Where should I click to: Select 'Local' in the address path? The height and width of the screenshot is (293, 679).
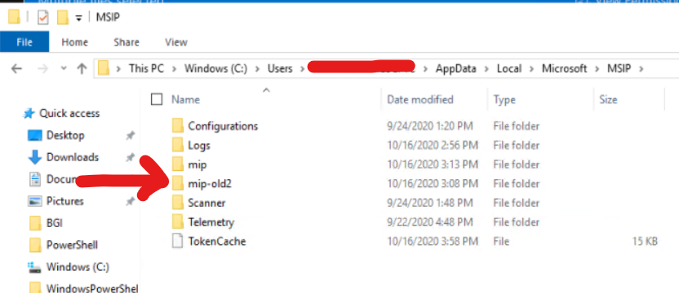pos(509,68)
